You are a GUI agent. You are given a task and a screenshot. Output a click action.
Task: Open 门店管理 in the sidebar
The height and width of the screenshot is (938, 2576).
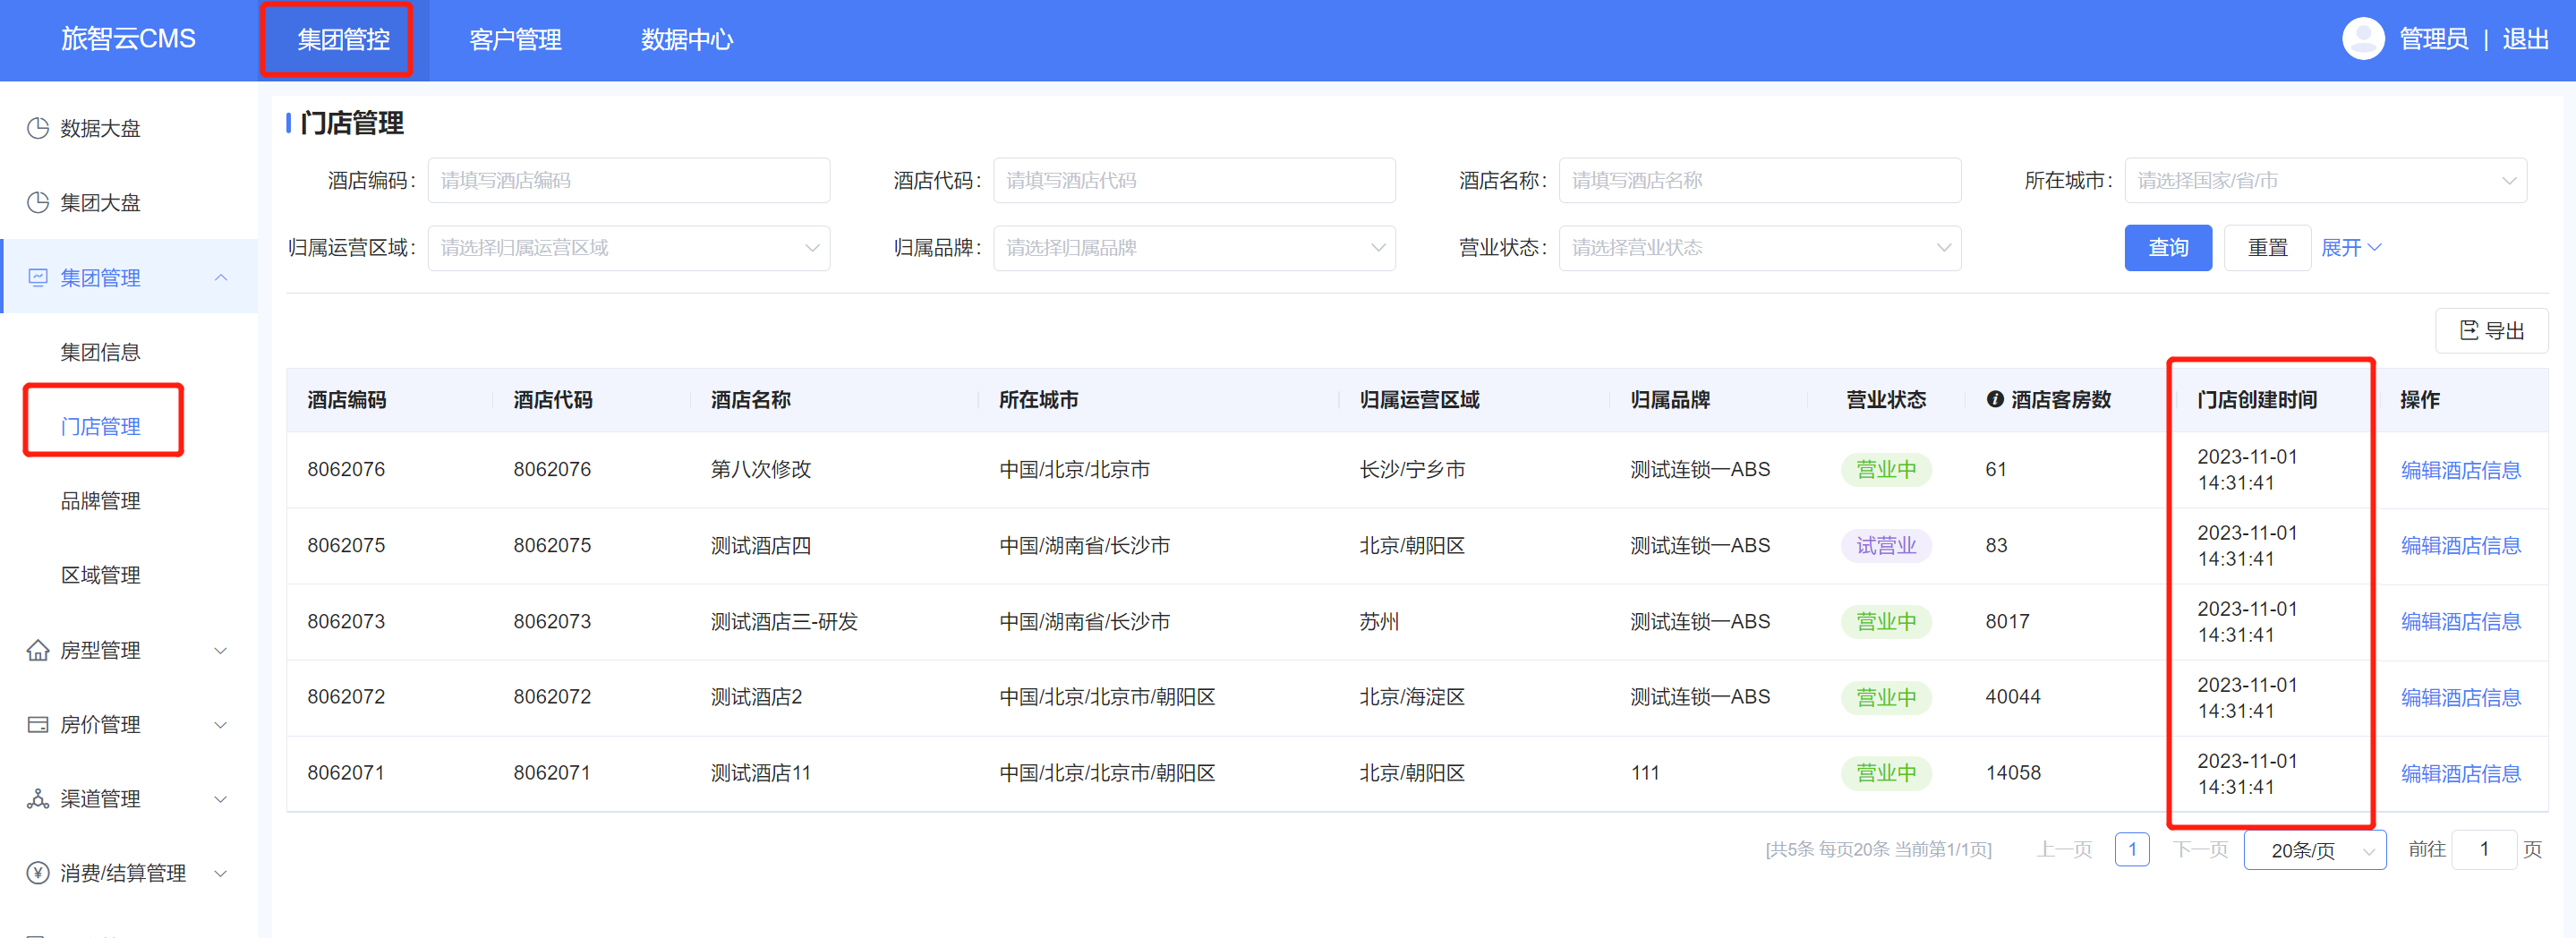pyautogui.click(x=100, y=426)
